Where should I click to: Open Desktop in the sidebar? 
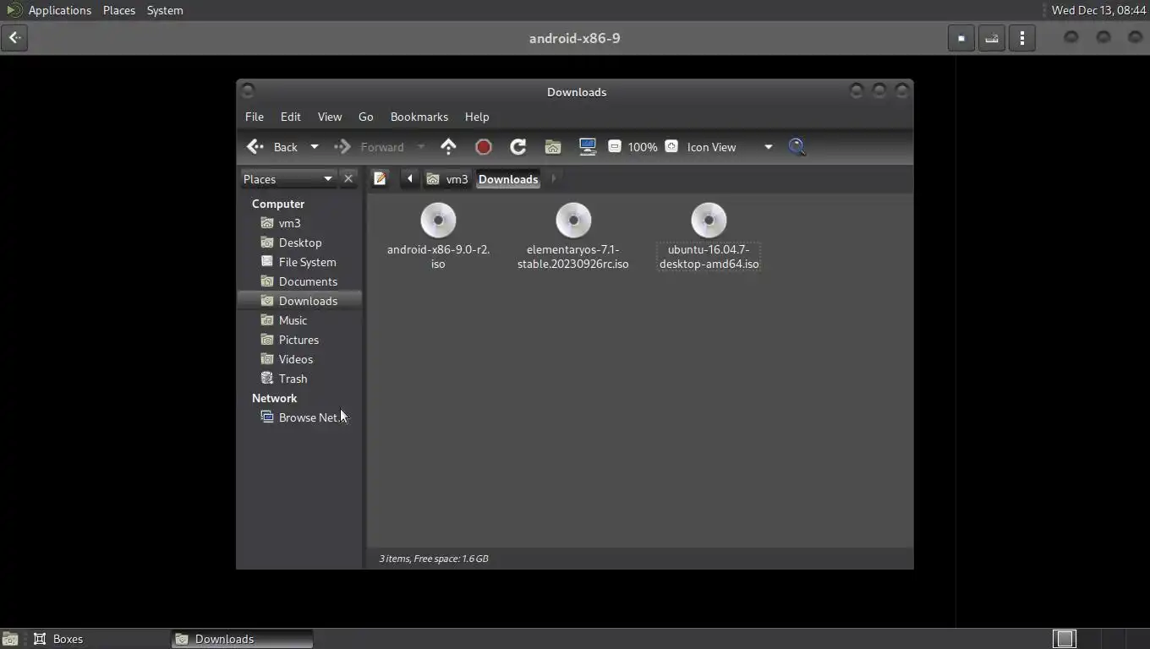[300, 243]
